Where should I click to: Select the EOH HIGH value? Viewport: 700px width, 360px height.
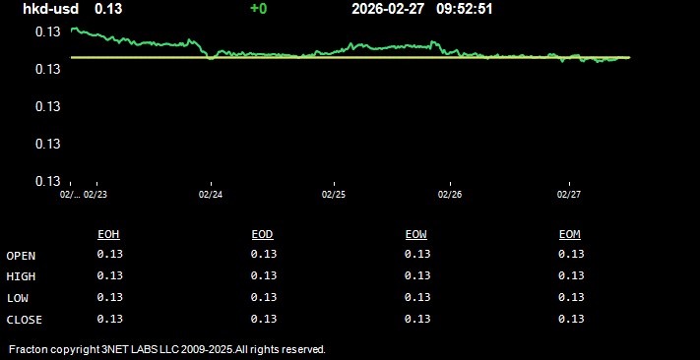110,275
